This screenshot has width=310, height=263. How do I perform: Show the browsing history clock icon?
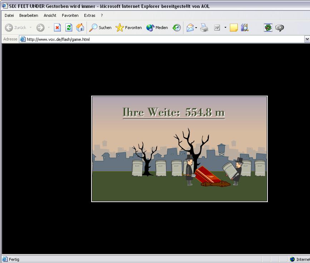point(177,28)
